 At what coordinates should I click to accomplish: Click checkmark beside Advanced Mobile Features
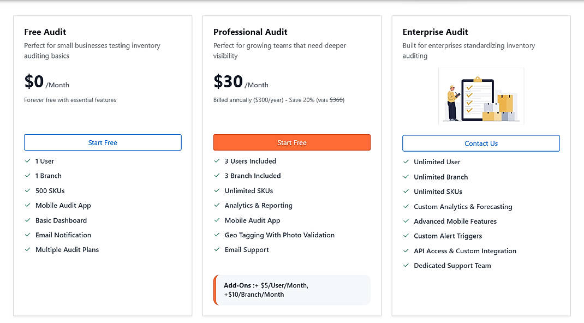pos(406,221)
